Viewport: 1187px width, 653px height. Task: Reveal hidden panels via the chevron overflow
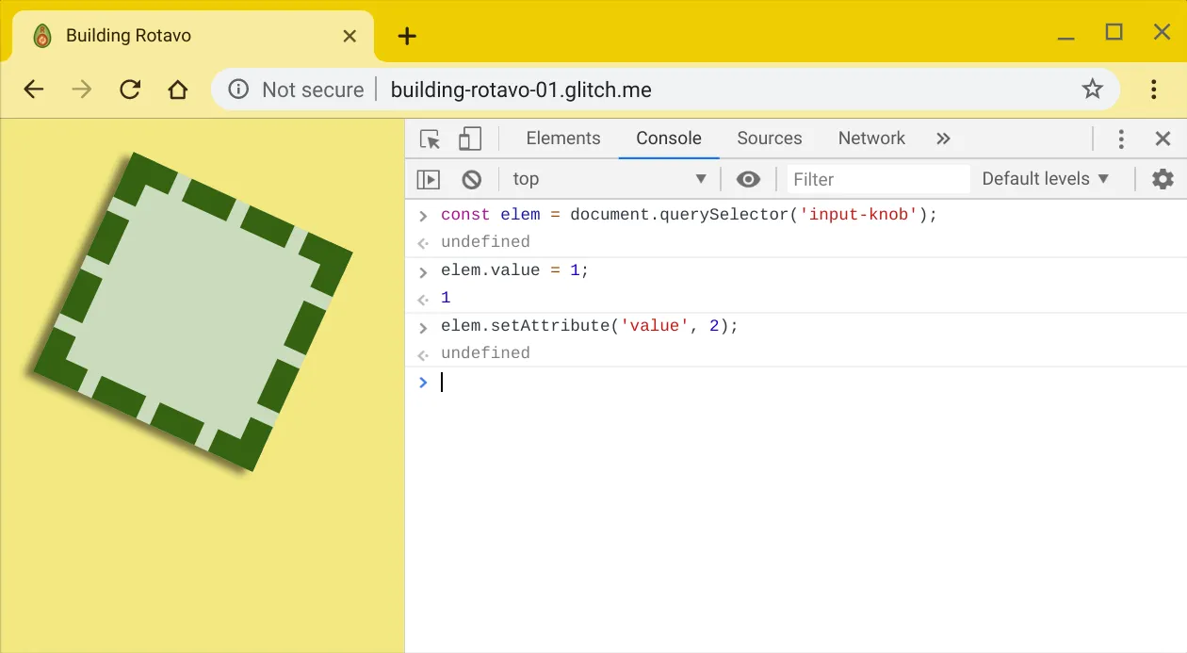click(x=943, y=138)
